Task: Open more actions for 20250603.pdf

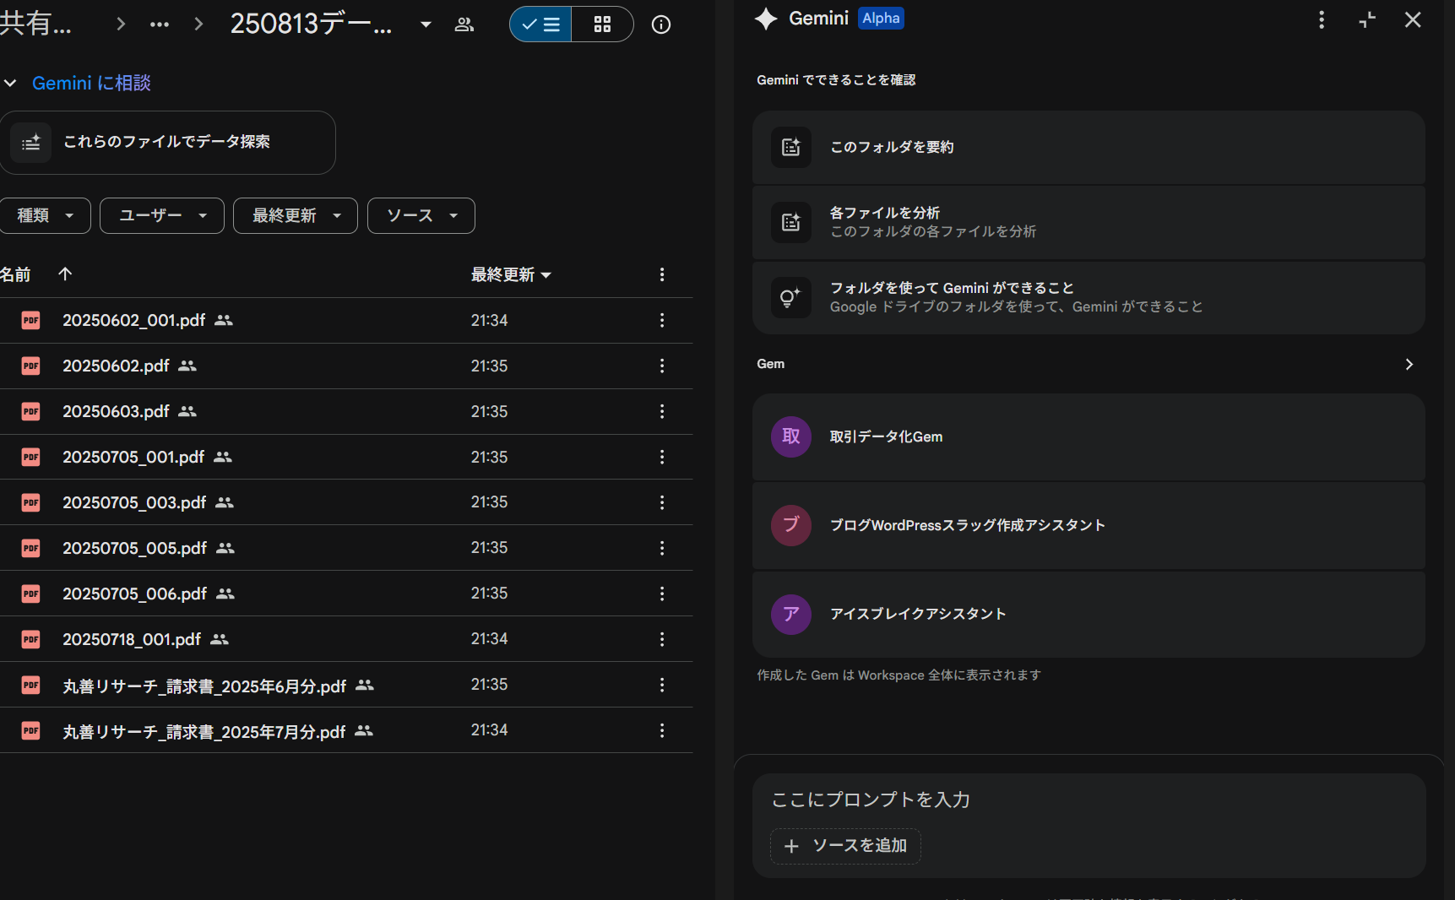Action: coord(662,411)
